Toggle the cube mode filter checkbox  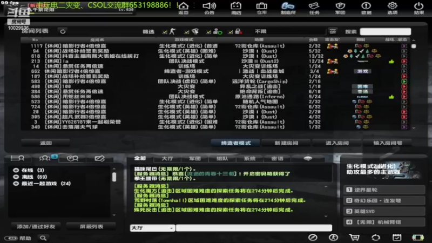pyautogui.click(x=186, y=32)
